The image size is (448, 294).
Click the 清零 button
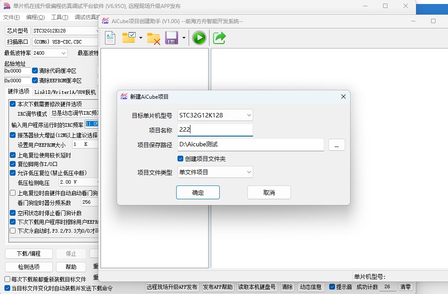(405, 286)
